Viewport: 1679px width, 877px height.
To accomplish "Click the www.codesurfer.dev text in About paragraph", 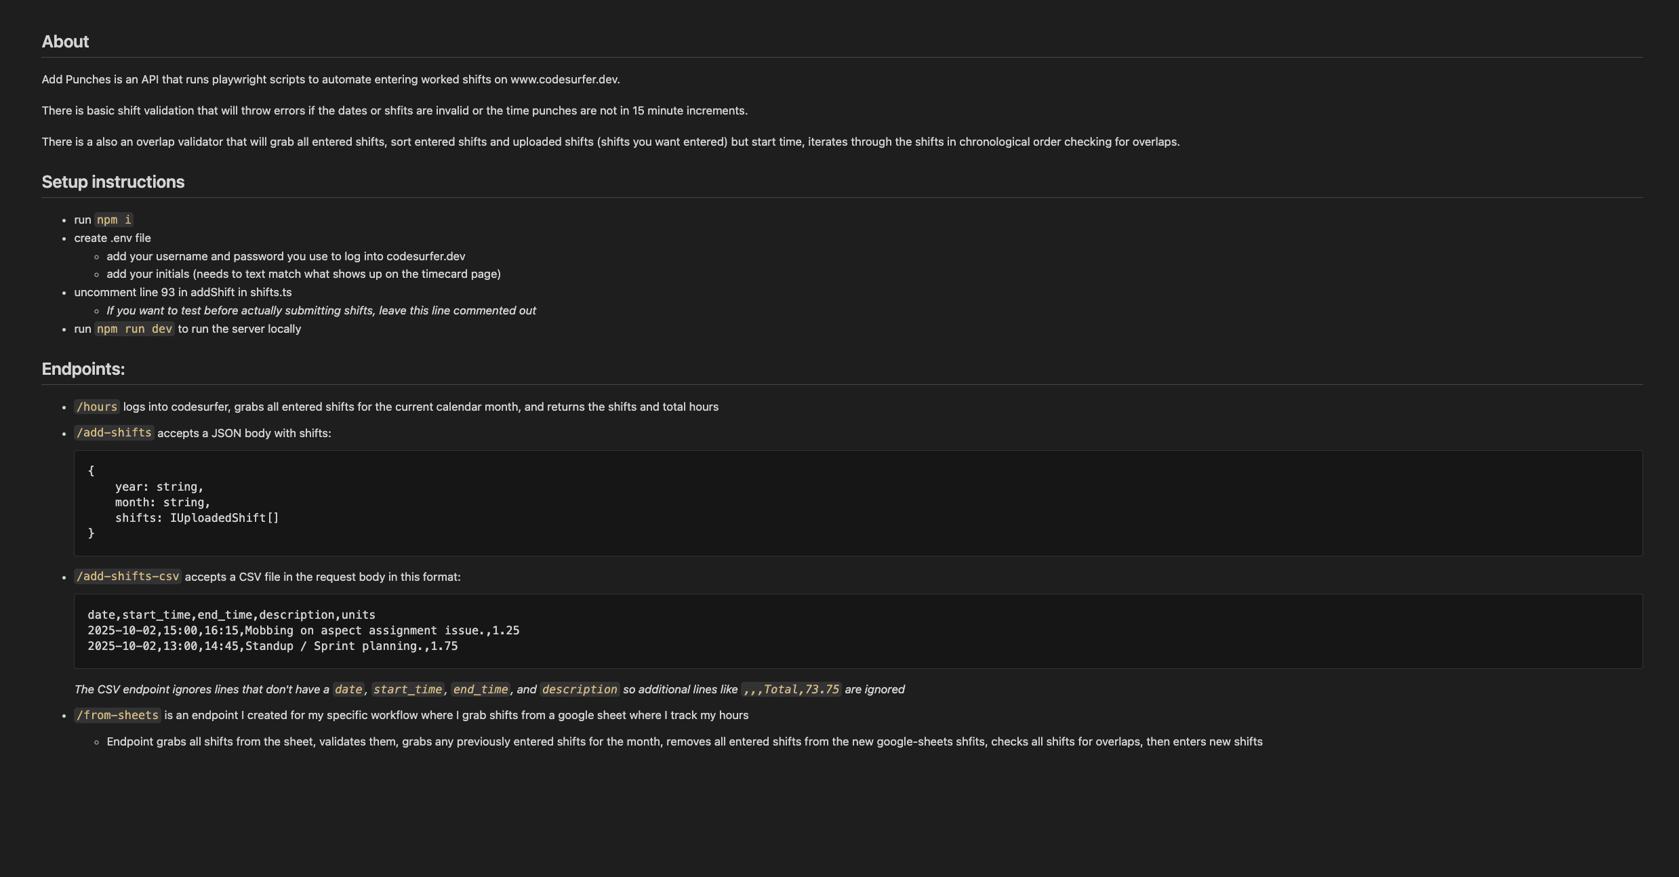I will pyautogui.click(x=564, y=79).
